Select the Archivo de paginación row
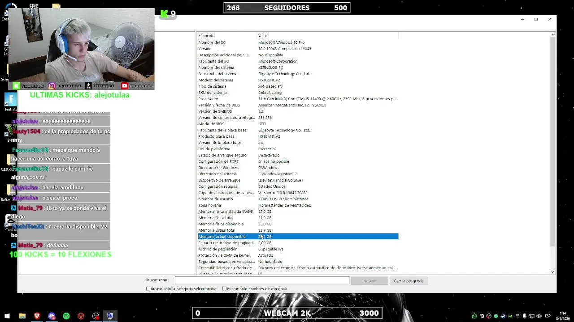Image resolution: width=574 pixels, height=322 pixels. click(x=298, y=249)
